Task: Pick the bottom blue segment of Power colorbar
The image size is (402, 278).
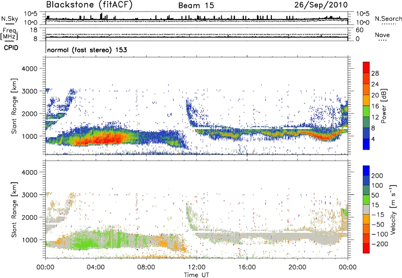Action: (366, 145)
